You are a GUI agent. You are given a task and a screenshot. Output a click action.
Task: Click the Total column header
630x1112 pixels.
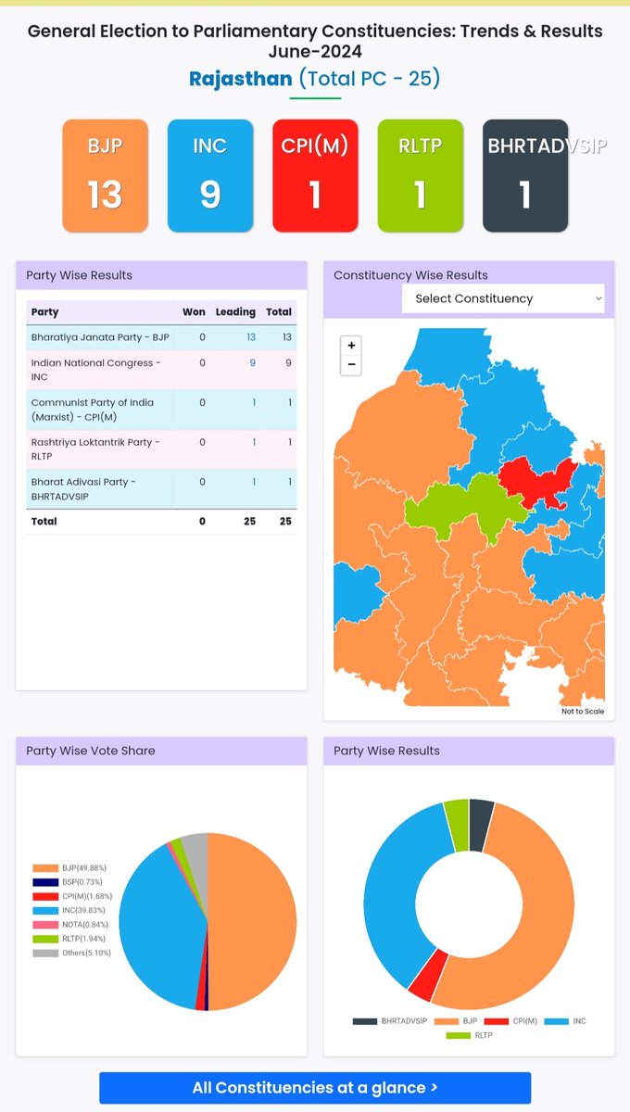[279, 312]
